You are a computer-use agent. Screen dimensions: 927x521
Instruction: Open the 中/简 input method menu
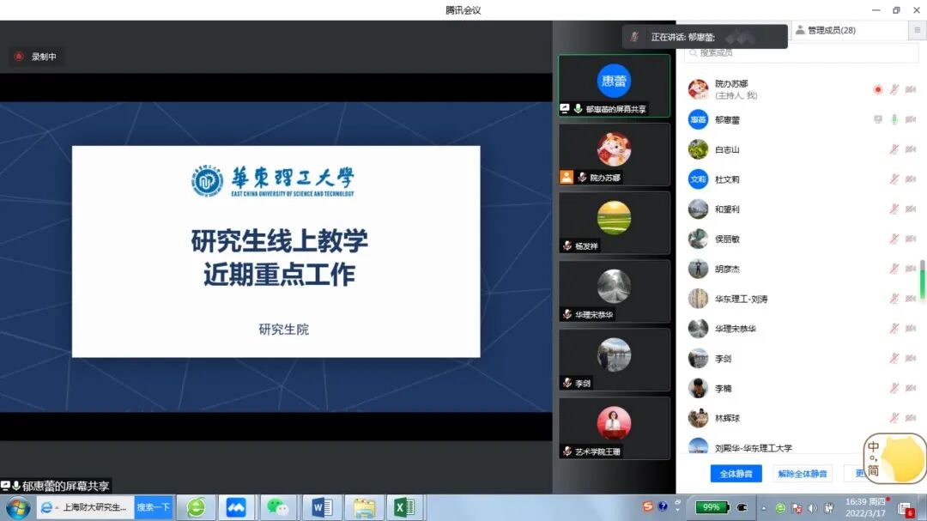[874, 459]
